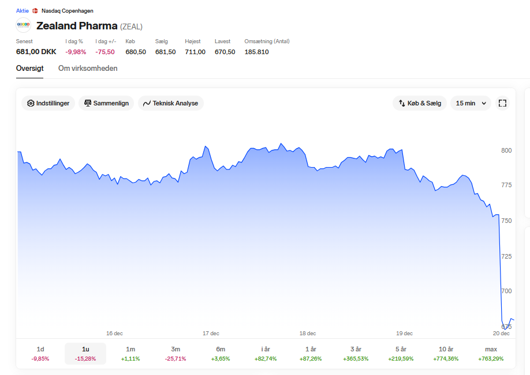
Task: Click the Omsætning value 185.810
Action: tap(256, 52)
